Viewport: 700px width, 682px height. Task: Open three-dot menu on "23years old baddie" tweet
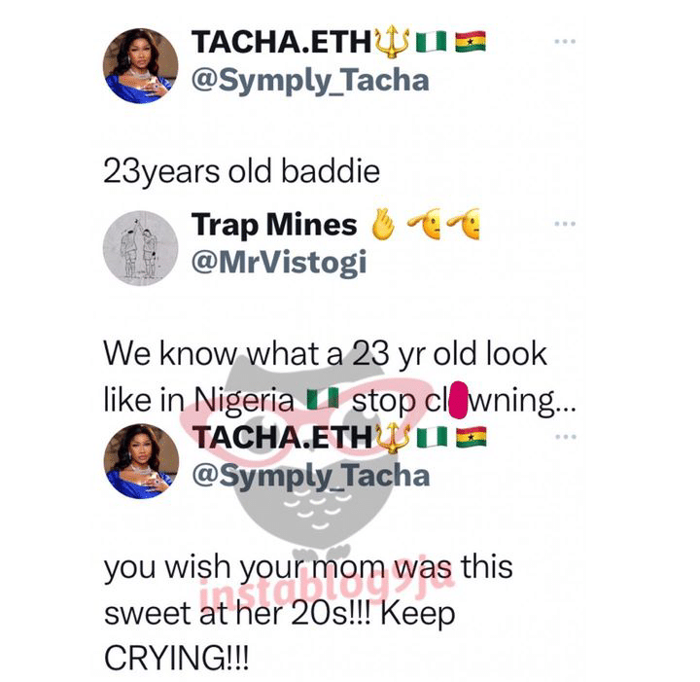pos(564,43)
